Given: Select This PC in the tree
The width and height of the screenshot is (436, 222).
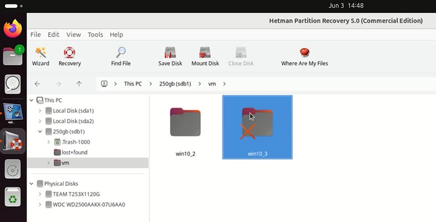Looking at the screenshot, I should click(49, 100).
